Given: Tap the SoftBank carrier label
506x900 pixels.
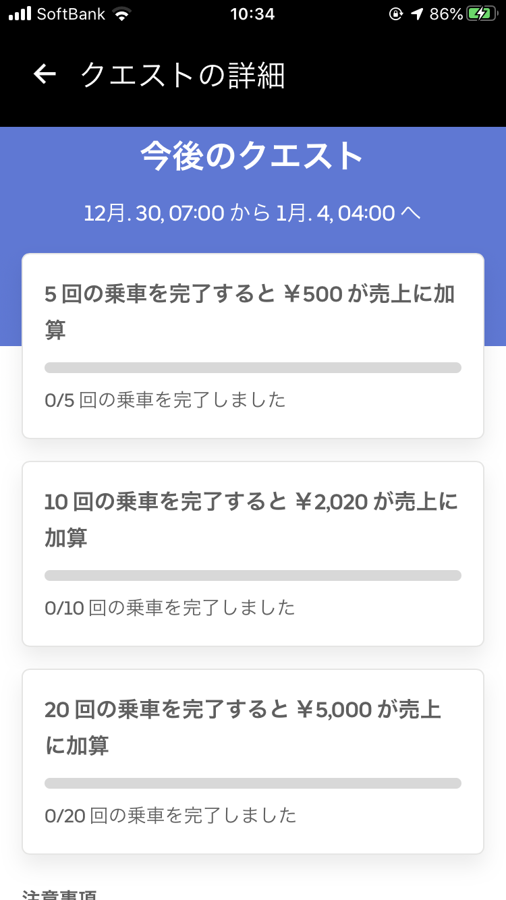Looking at the screenshot, I should tap(71, 13).
